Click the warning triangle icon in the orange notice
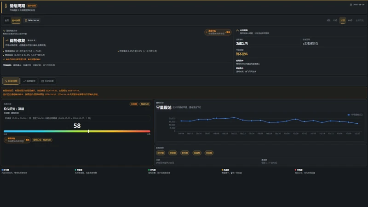Image resolution: width=368 pixels, height=207 pixels. 4,59
